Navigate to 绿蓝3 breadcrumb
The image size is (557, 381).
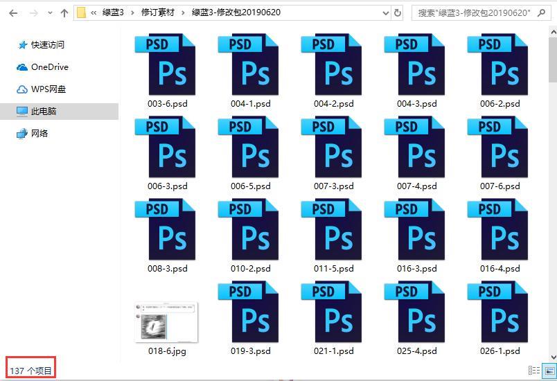(x=113, y=12)
